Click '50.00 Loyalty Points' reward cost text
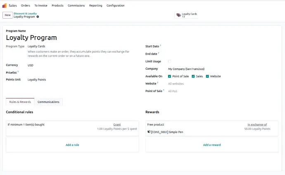Screen dimensions: 285x175 pyautogui.click(x=257, y=129)
